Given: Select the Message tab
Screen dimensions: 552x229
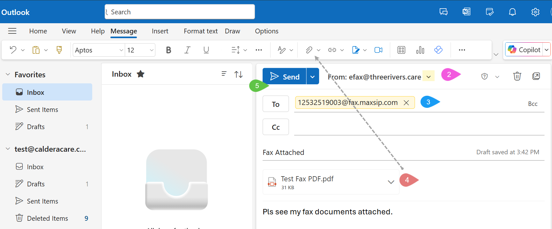Looking at the screenshot, I should [x=124, y=31].
